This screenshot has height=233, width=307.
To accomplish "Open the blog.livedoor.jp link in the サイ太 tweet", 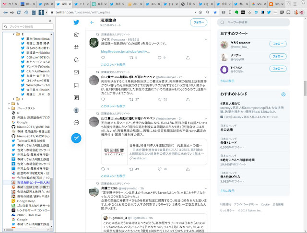I will 125,51.
